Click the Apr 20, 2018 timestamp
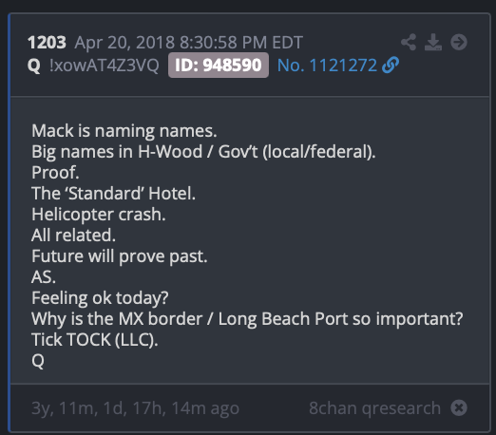 [188, 43]
